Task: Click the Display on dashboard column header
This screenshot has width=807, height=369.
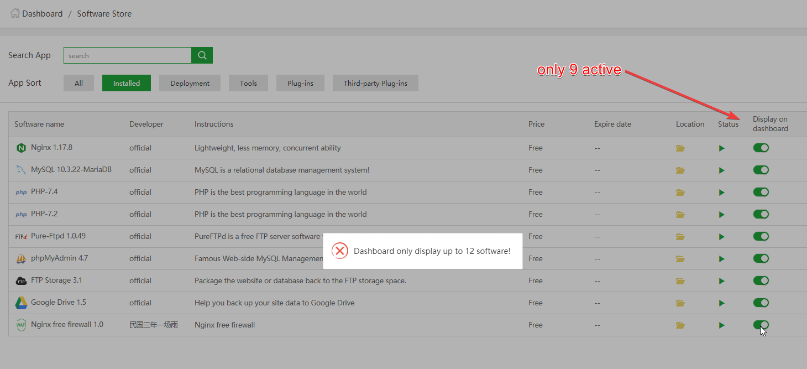Action: click(771, 124)
